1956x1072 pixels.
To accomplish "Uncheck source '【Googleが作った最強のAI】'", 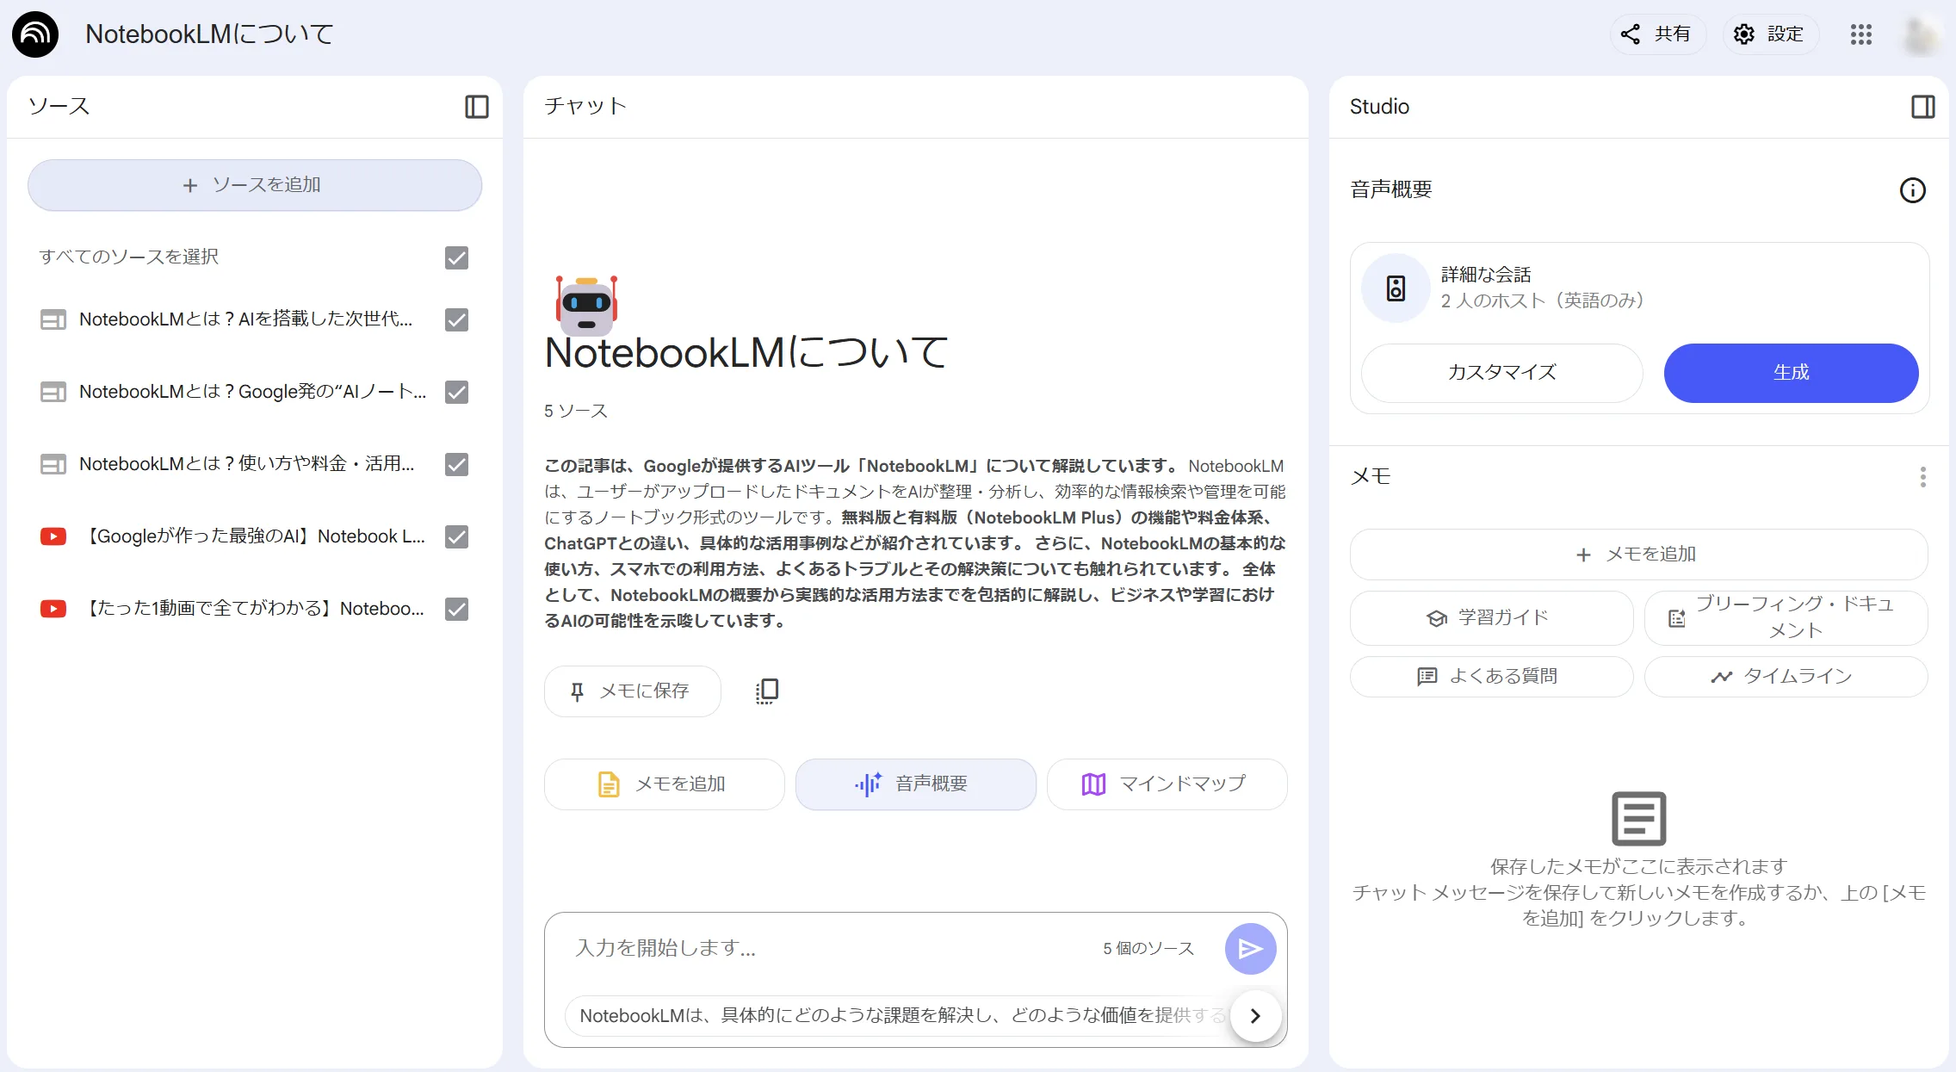I will pyautogui.click(x=456, y=536).
